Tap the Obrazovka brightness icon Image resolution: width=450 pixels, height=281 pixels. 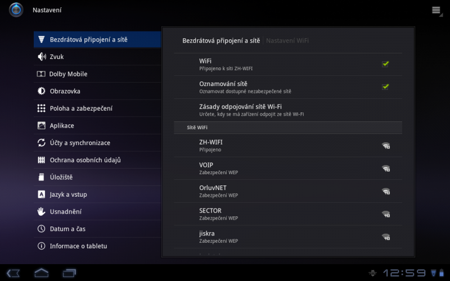(41, 91)
